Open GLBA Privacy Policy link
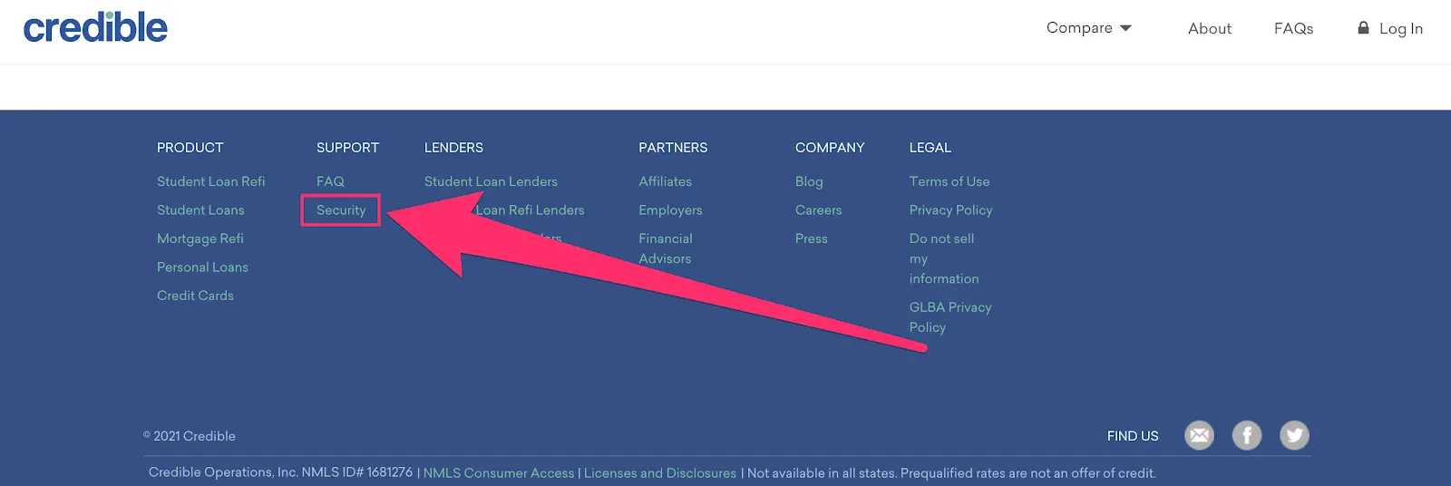This screenshot has height=486, width=1451. coord(950,317)
